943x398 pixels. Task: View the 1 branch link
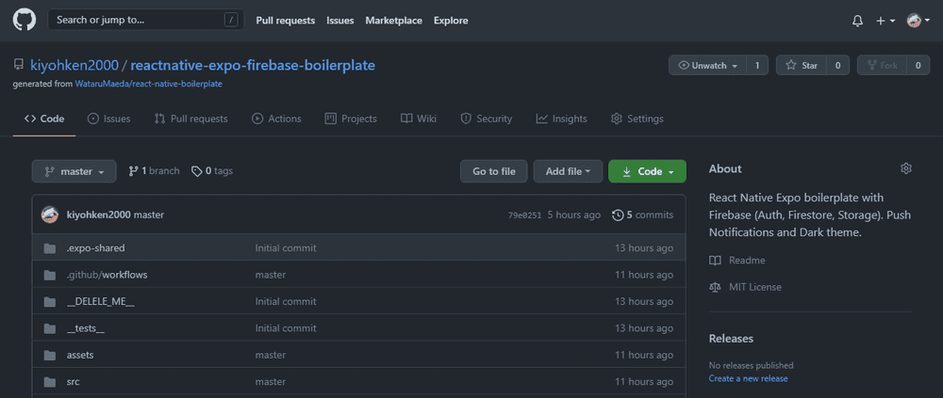tap(154, 171)
